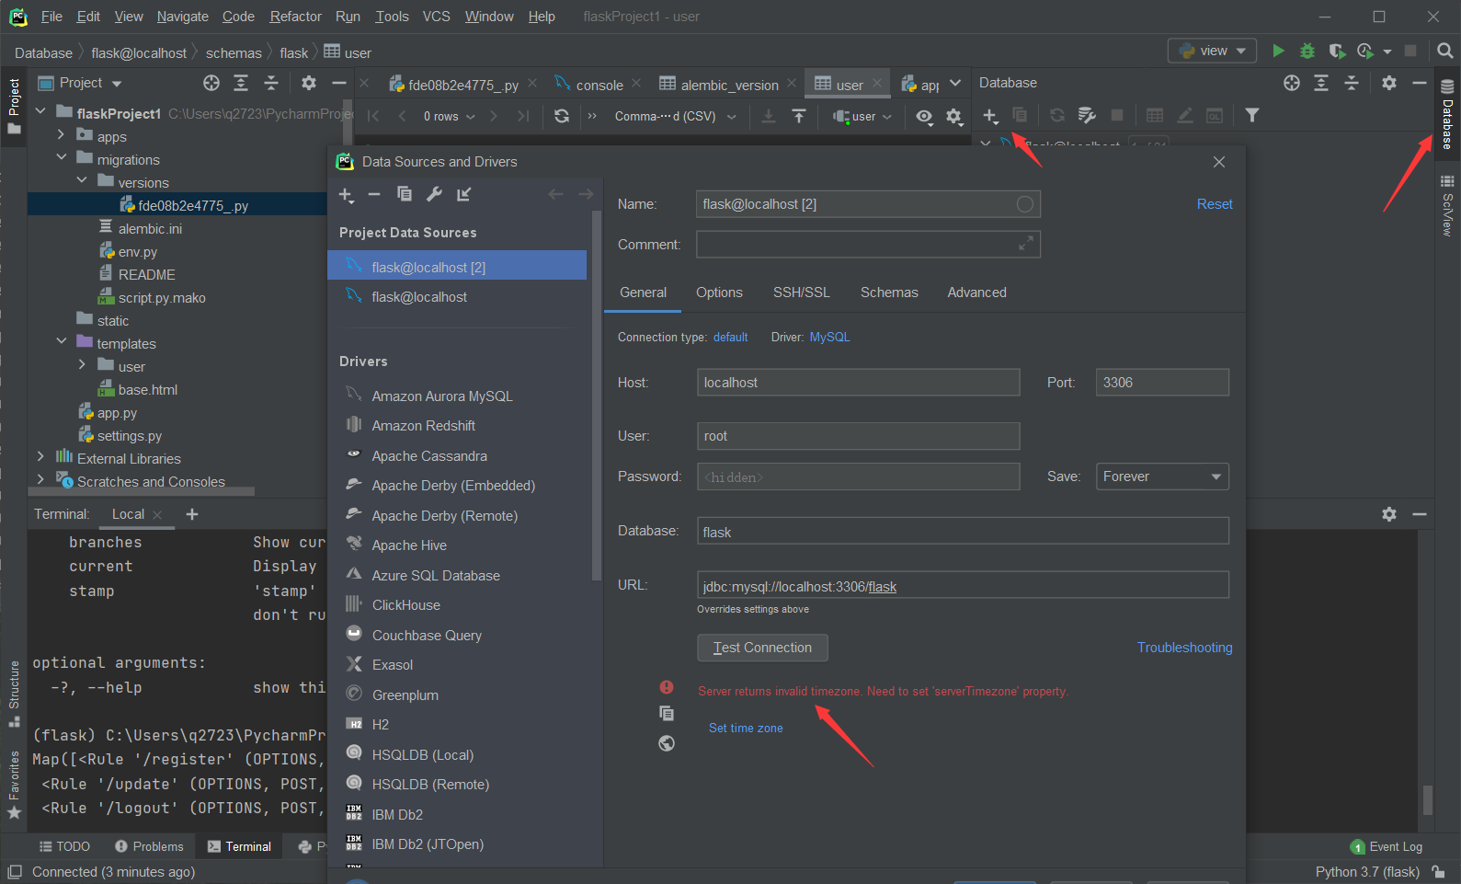1461x884 pixels.
Task: Expand the Comment field
Action: click(x=1025, y=244)
